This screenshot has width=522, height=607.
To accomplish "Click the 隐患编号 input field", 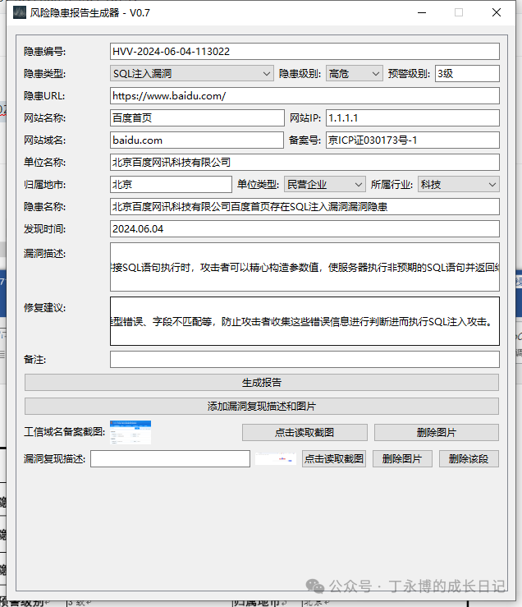I will click(x=304, y=52).
